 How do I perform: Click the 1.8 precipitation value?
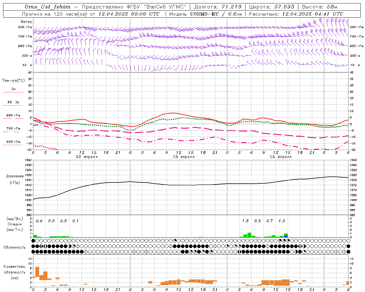(245, 221)
